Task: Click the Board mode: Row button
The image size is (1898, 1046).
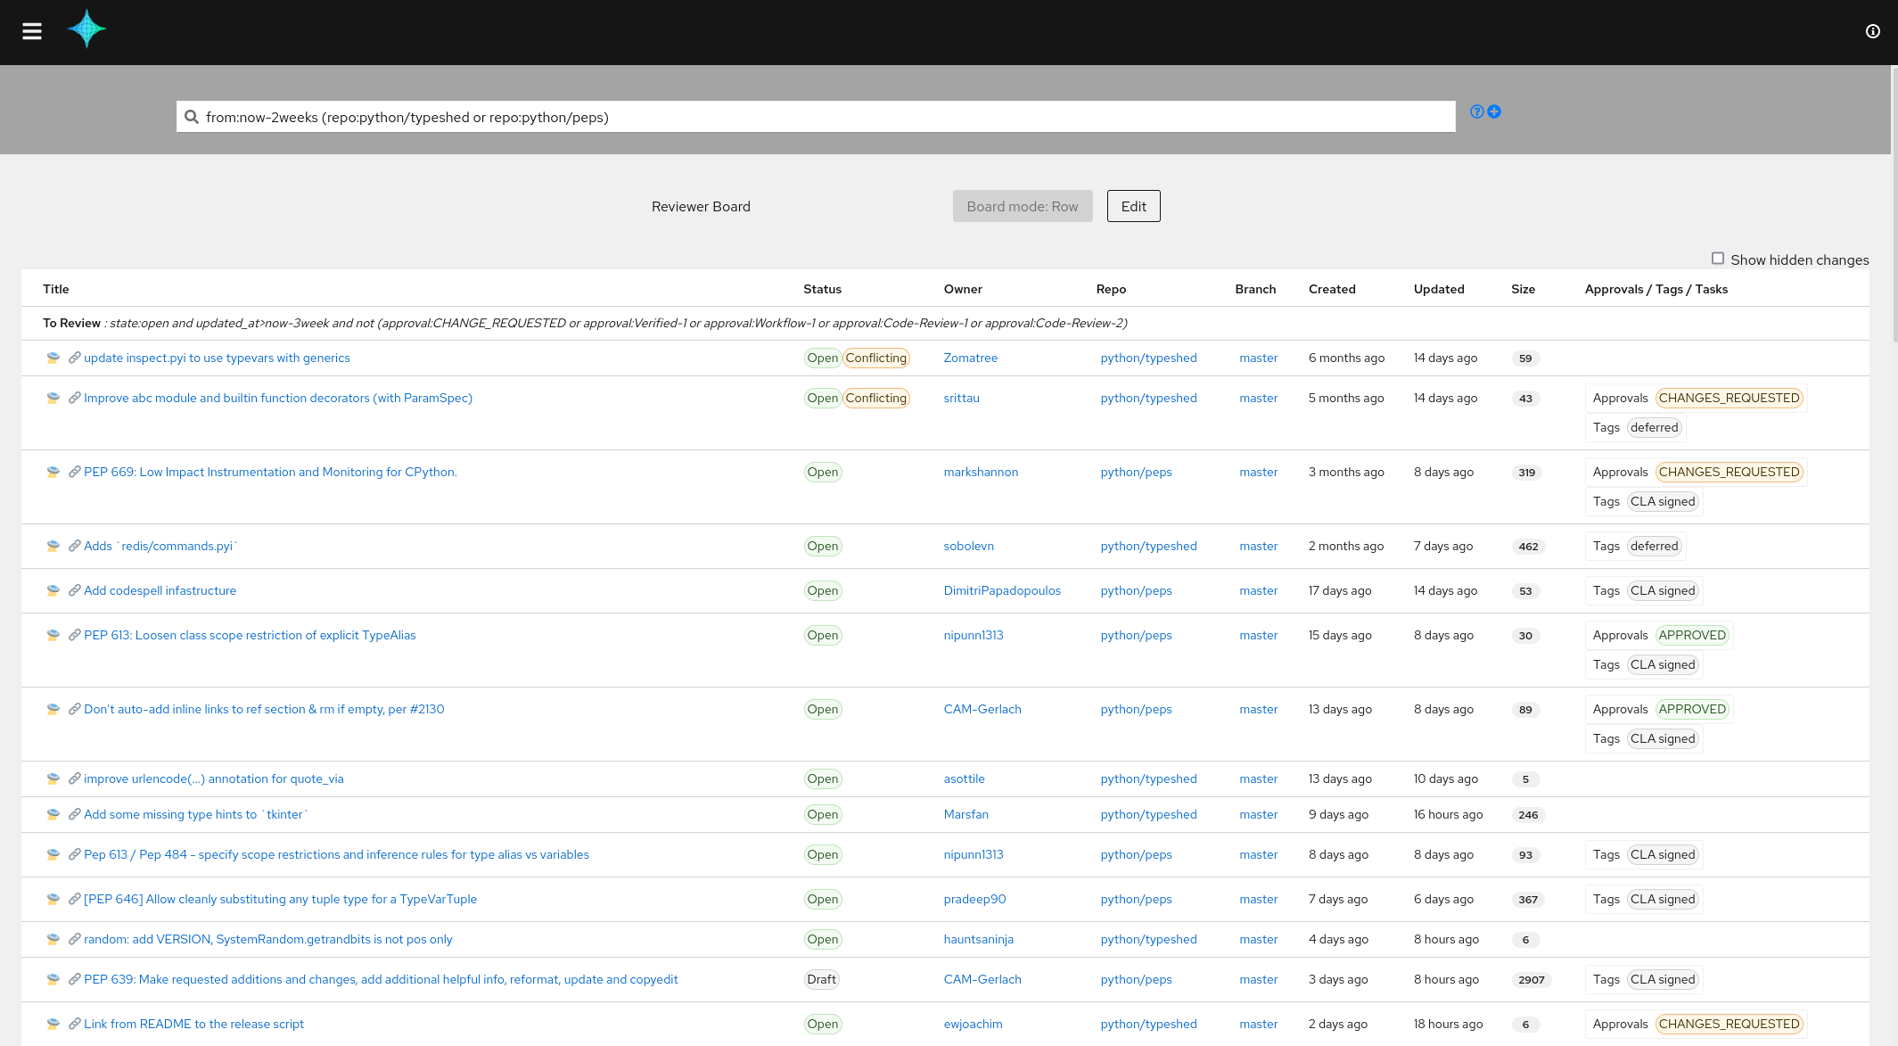Action: pos(1022,206)
